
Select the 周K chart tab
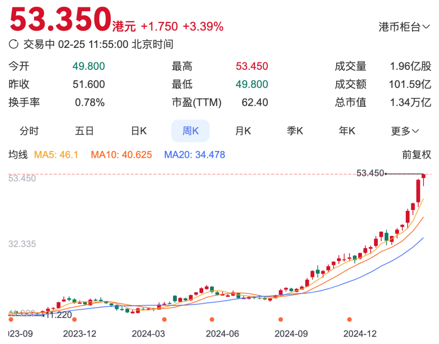point(190,131)
